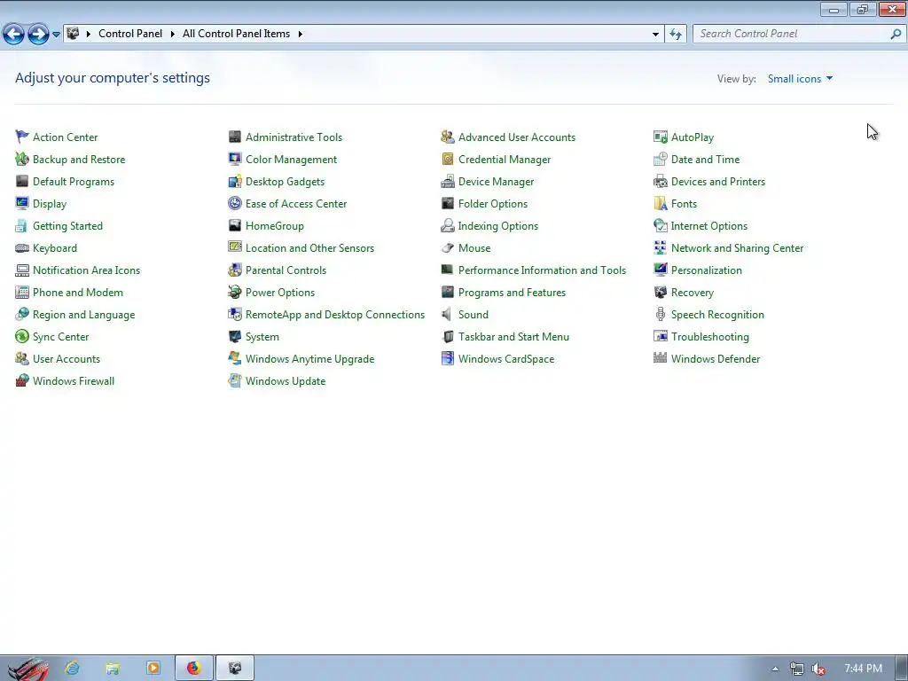Open Indexing Options
The width and height of the screenshot is (908, 681).
[498, 226]
